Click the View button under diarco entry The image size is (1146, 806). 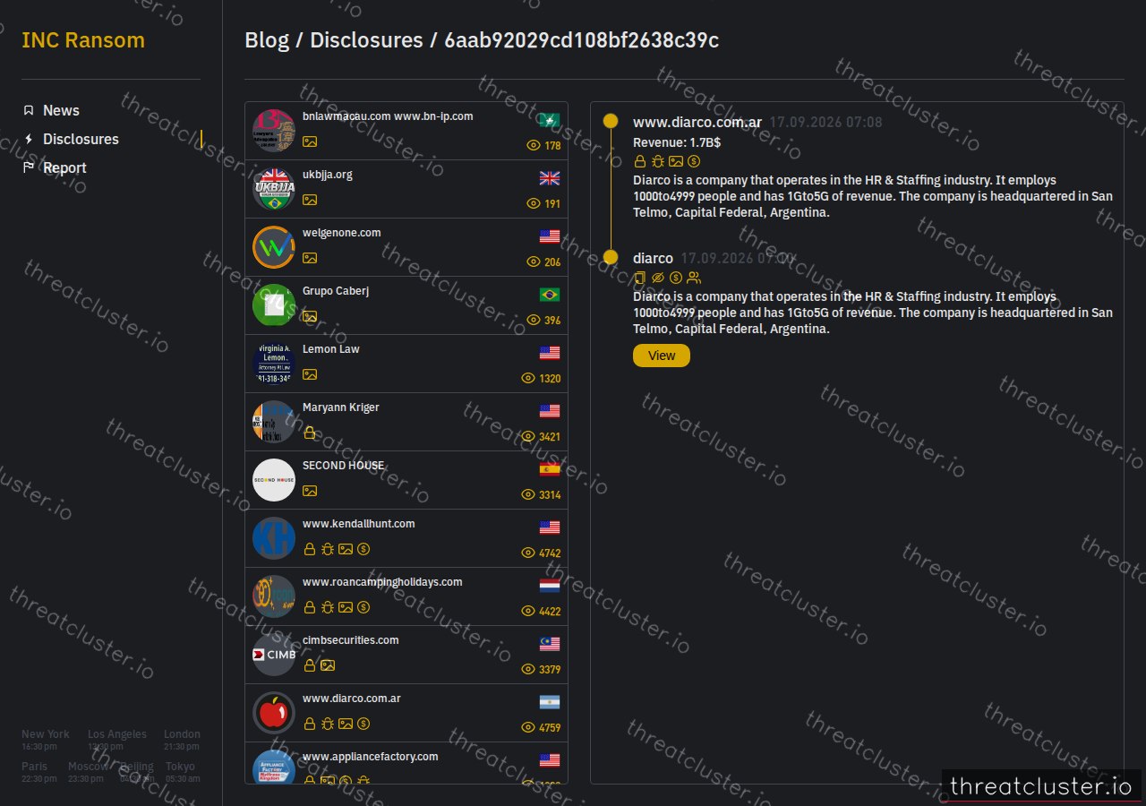pyautogui.click(x=662, y=356)
